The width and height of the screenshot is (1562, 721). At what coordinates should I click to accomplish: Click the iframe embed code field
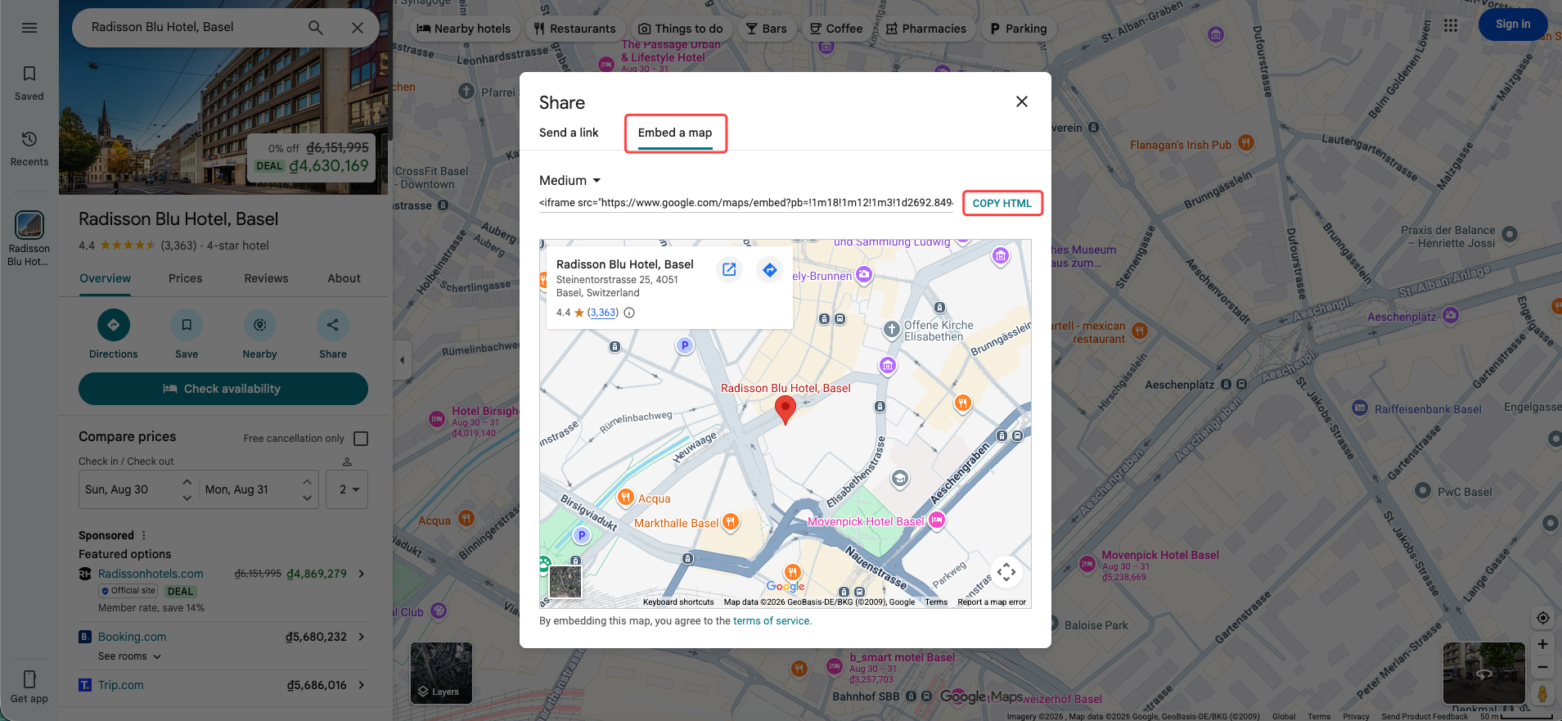746,203
